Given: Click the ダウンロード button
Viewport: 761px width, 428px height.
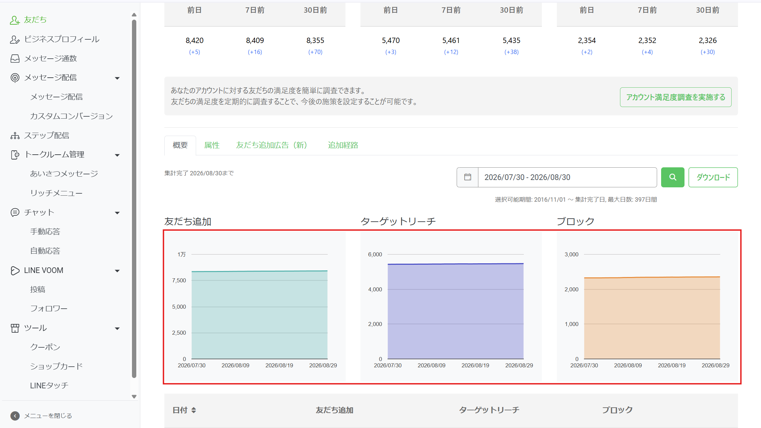Looking at the screenshot, I should pos(713,177).
